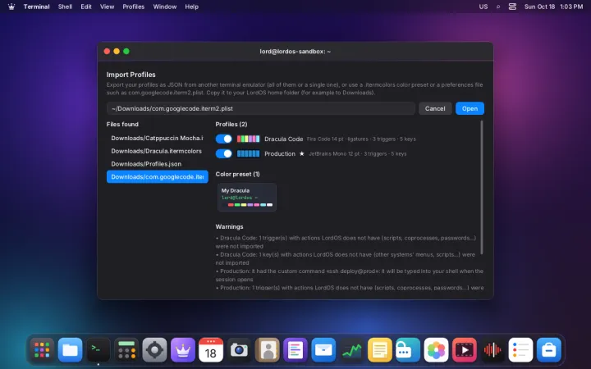
Task: Open the Passwords lock icon in dock
Action: [x=408, y=350]
